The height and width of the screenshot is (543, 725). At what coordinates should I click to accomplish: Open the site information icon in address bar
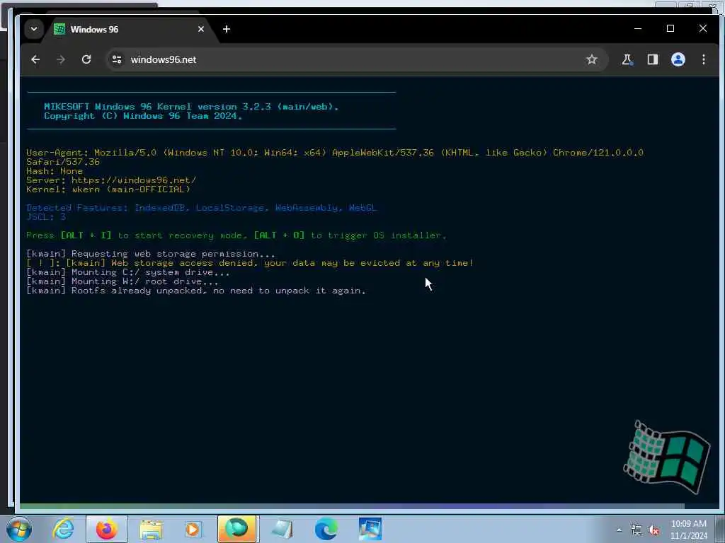tap(117, 59)
